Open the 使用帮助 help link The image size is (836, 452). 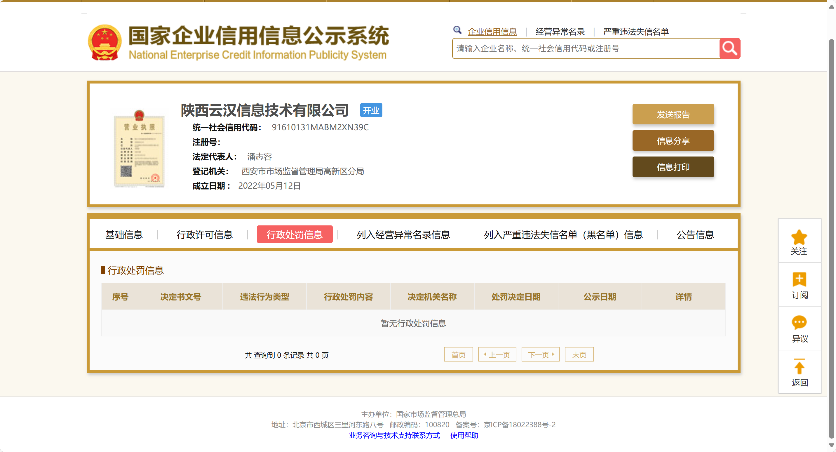[x=464, y=435]
